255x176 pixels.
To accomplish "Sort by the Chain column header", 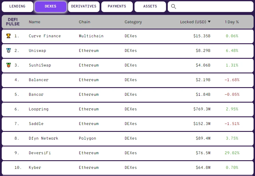I will (84, 22).
